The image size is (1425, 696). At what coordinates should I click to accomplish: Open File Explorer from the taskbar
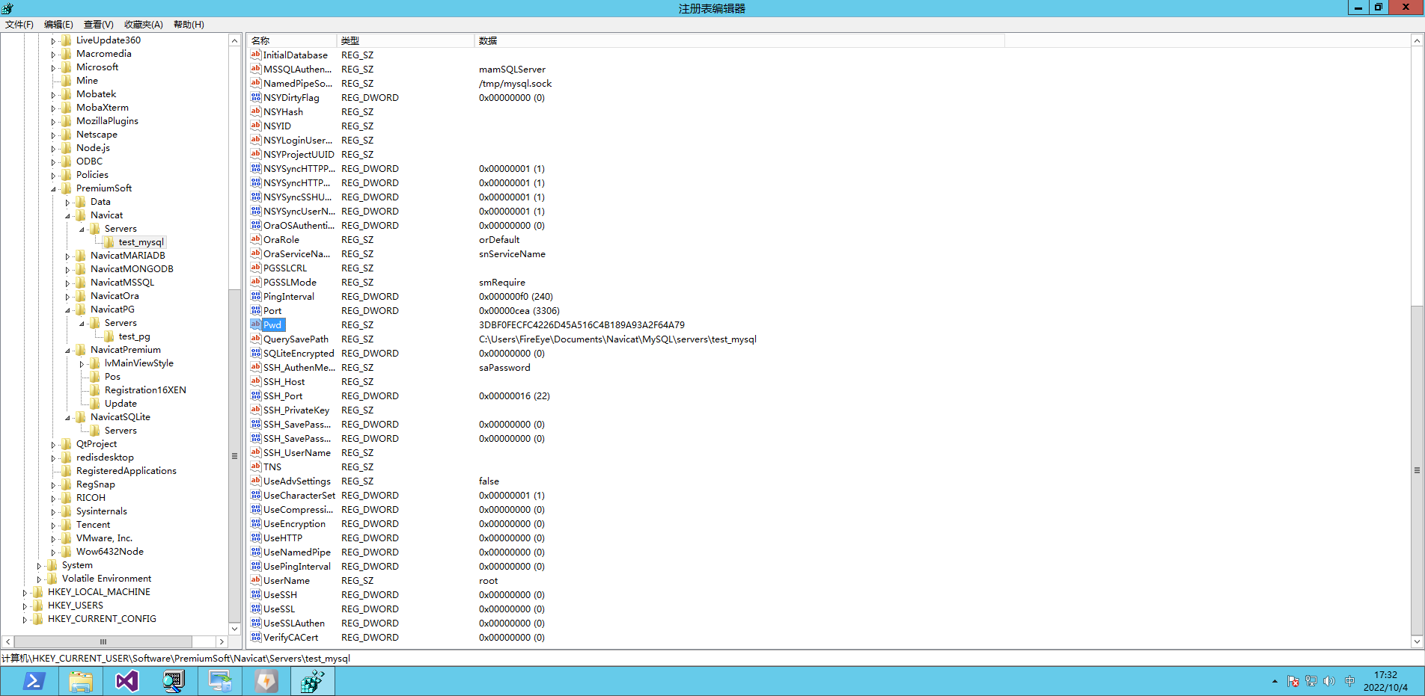[x=81, y=681]
